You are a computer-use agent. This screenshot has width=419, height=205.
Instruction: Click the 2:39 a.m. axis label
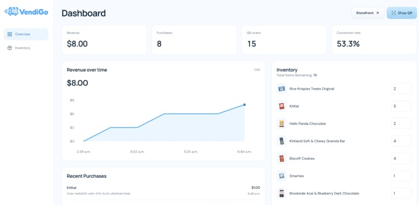coord(84,152)
